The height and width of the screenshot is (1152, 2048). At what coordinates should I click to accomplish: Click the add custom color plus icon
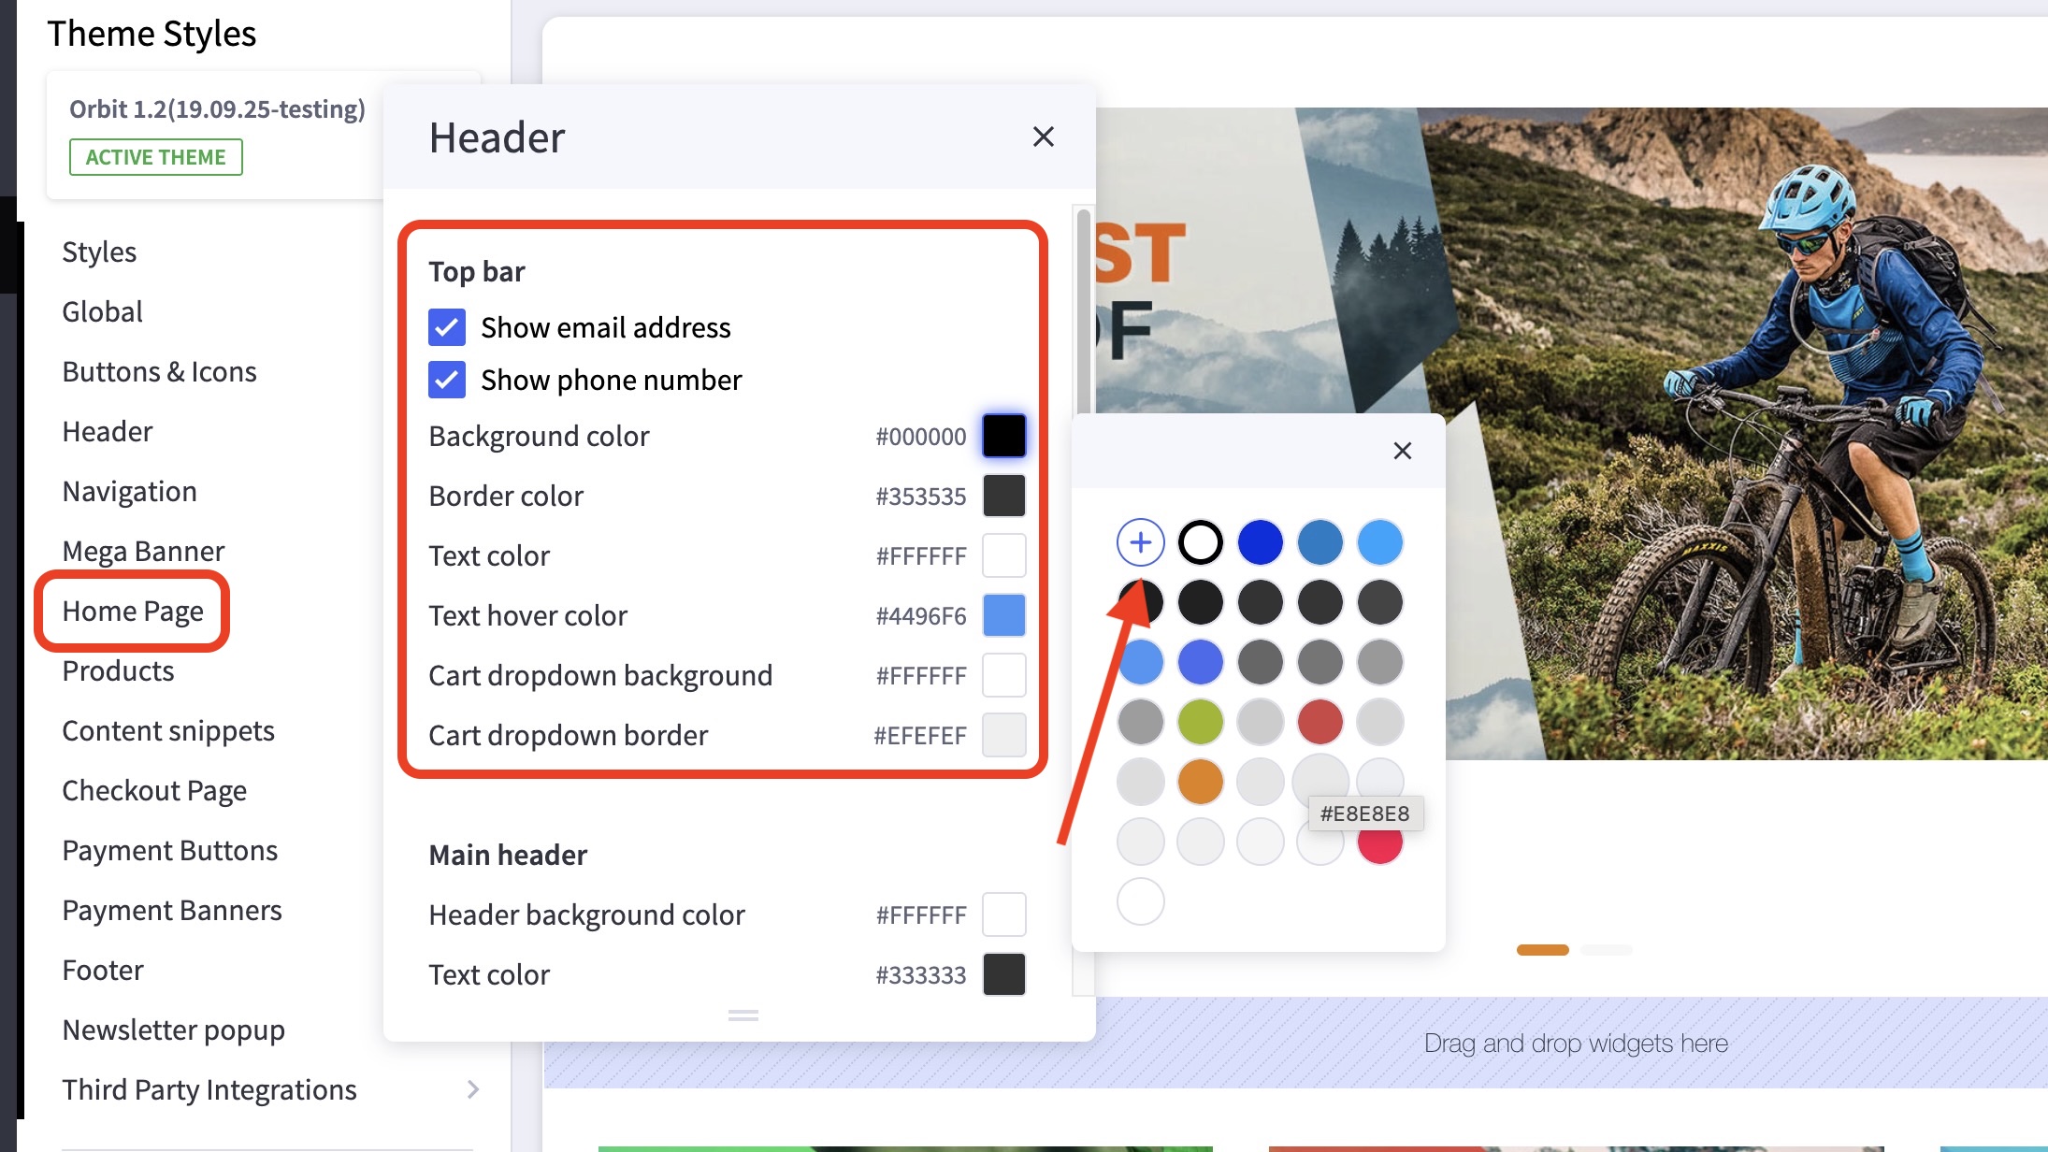[1140, 542]
